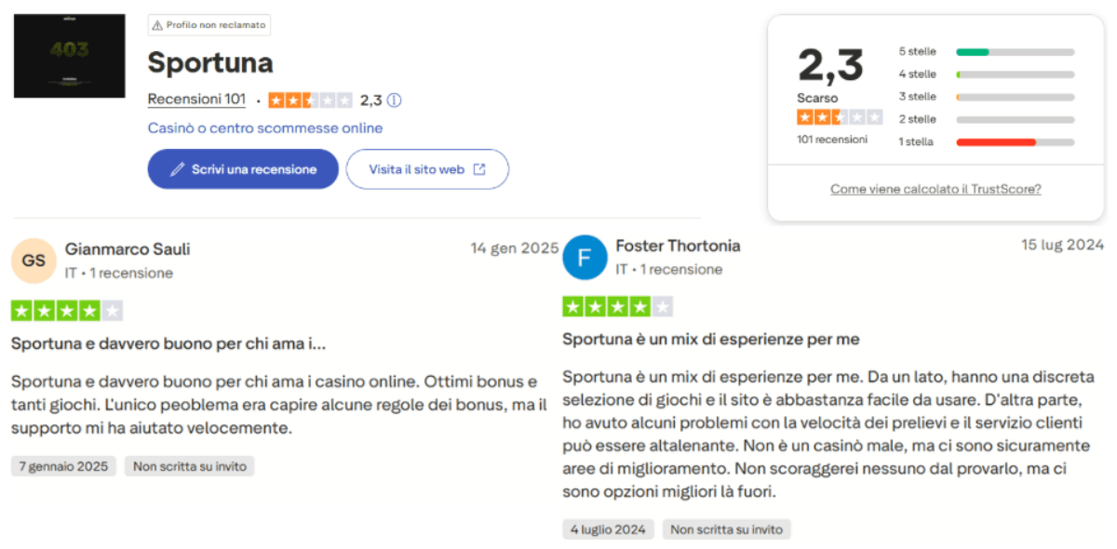1117x549 pixels.
Task: Click the warning icon in Profilo non reclamato badge
Action: pyautogui.click(x=157, y=25)
